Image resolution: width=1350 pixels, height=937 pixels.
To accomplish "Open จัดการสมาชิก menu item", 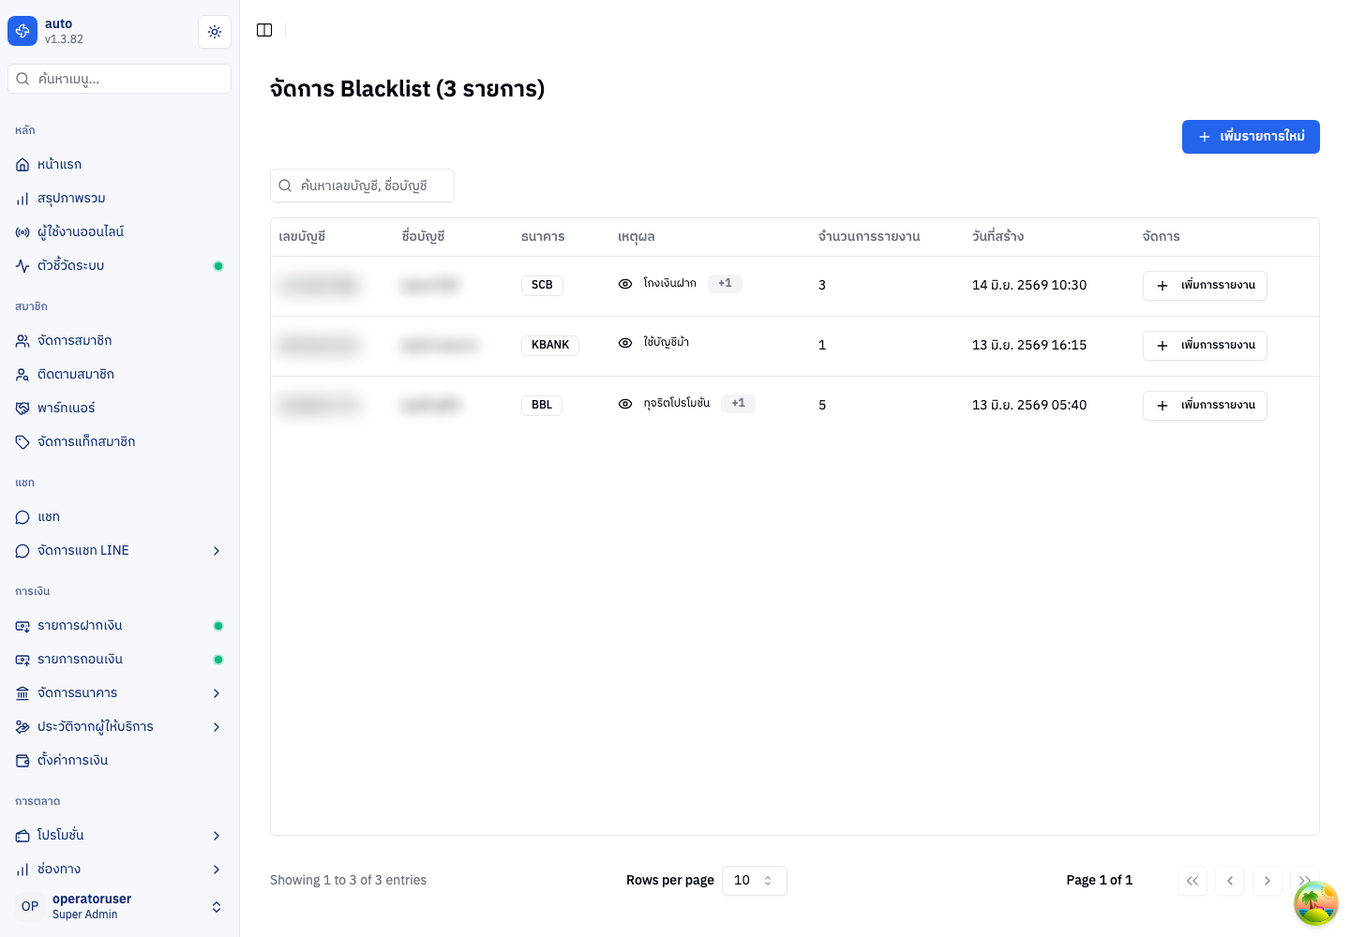I will (120, 340).
